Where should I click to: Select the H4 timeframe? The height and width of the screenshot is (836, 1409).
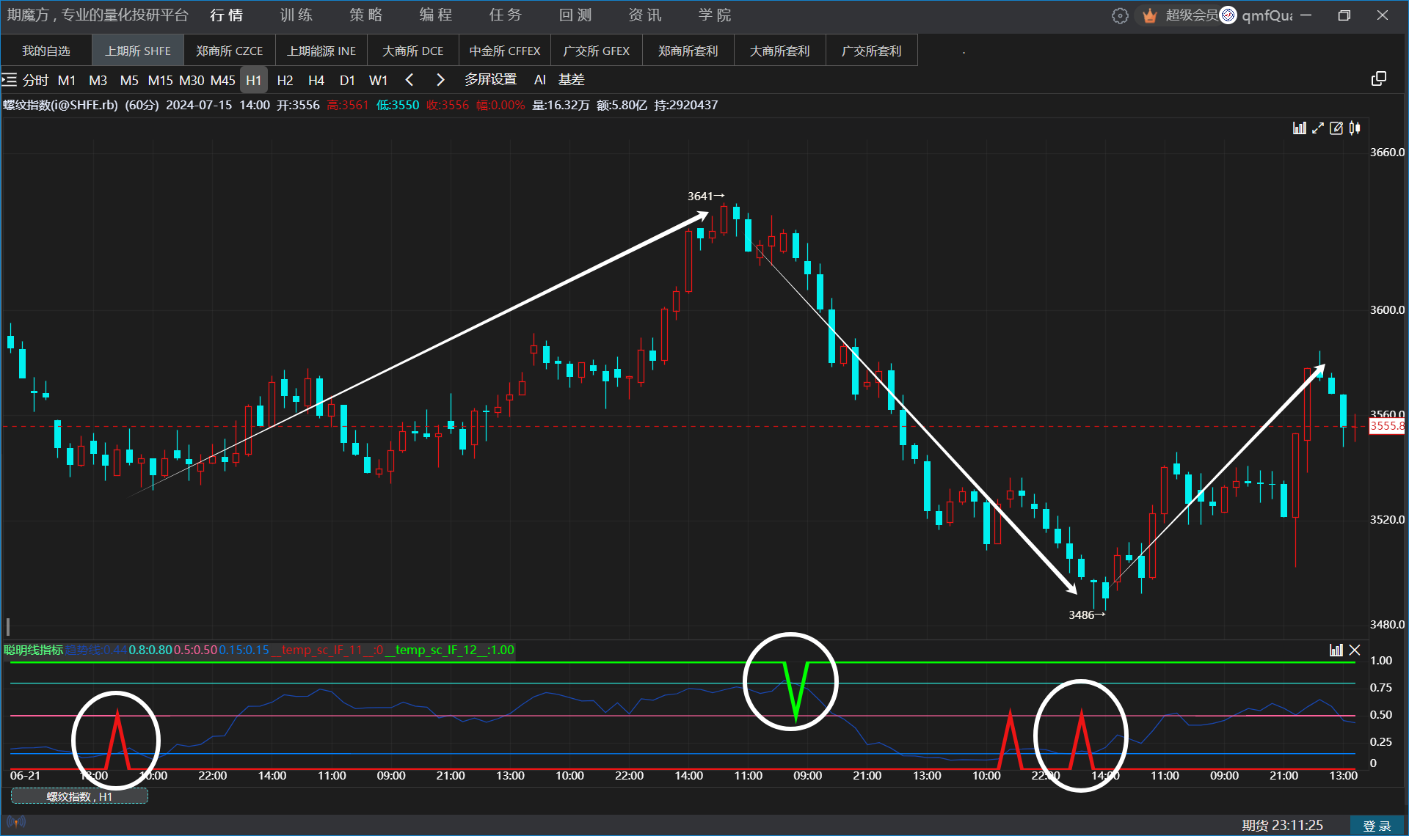[x=316, y=80]
